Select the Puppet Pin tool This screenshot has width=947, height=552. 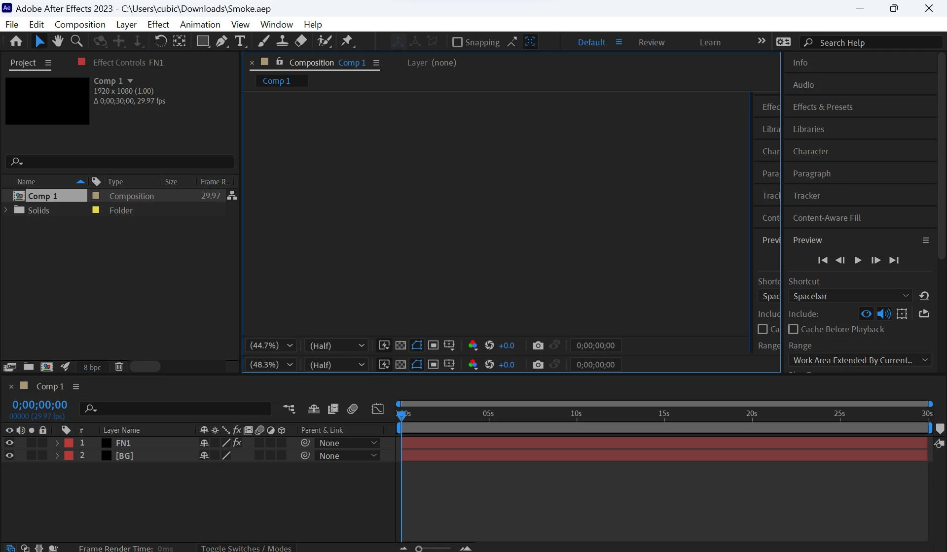point(347,41)
